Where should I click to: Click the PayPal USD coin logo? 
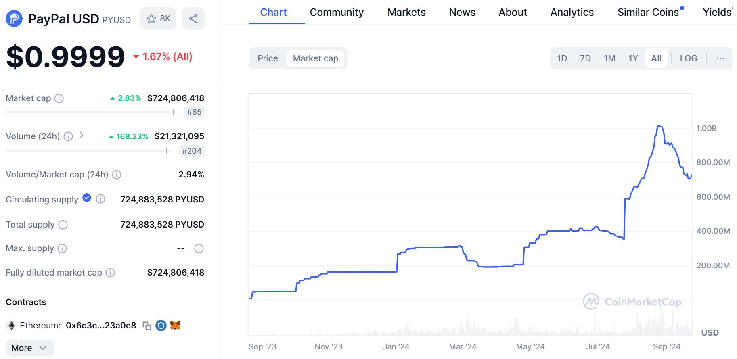tap(14, 19)
